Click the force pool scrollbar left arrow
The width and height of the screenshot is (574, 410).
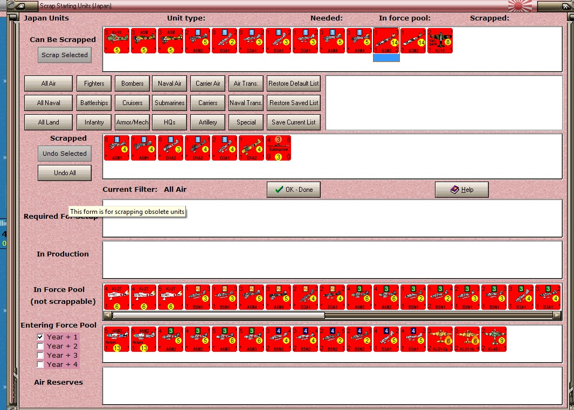point(108,315)
